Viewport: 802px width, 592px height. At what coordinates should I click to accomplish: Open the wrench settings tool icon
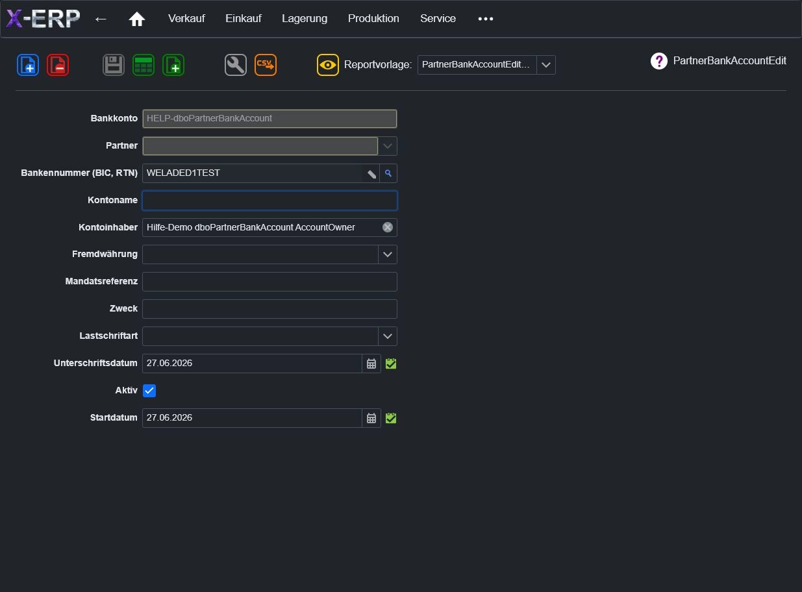[x=236, y=65]
